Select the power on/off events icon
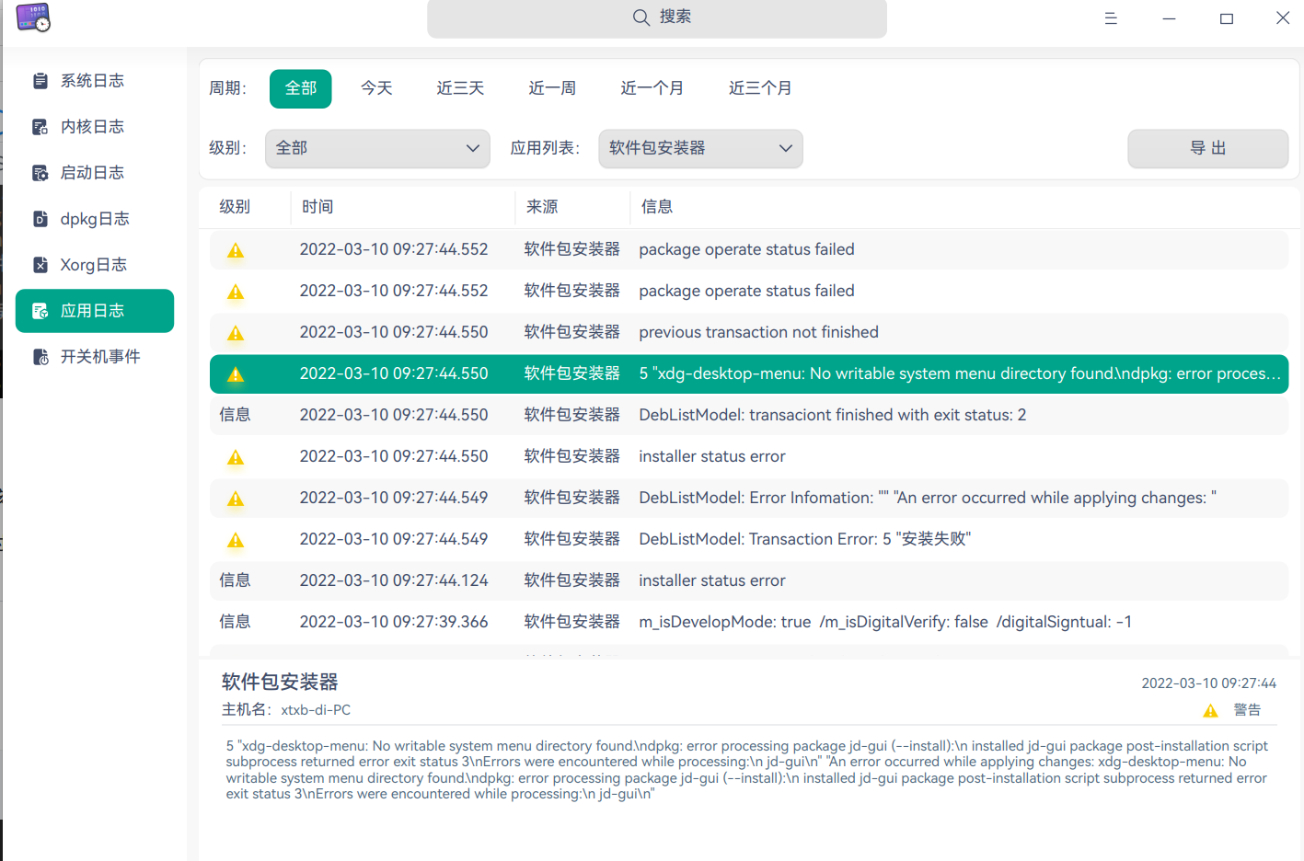 40,357
